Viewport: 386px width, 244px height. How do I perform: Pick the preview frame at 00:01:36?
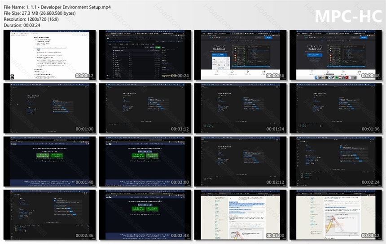(336, 108)
